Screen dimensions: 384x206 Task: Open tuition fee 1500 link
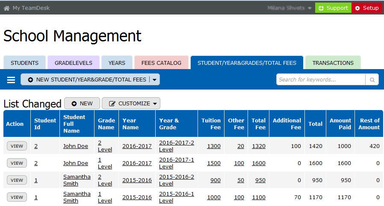click(214, 163)
